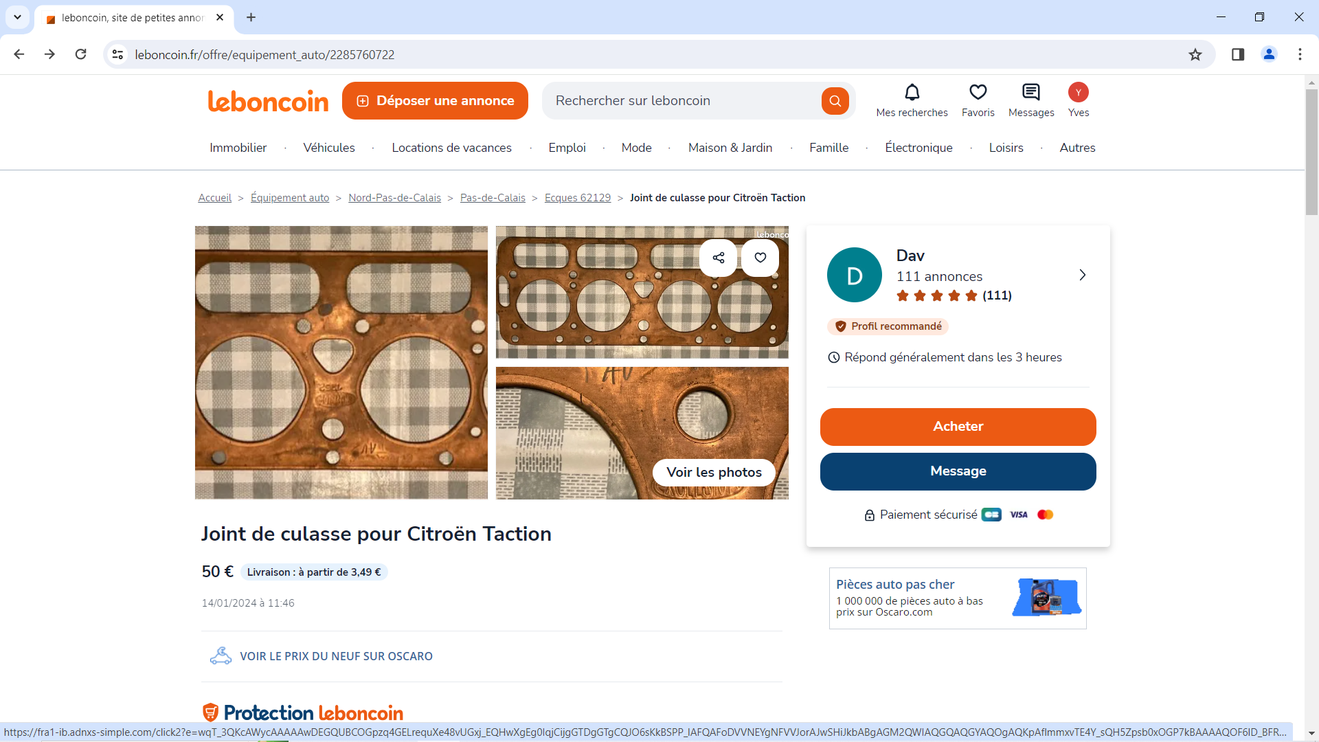
Task: Click the scrollbar down arrow
Action: click(1311, 734)
